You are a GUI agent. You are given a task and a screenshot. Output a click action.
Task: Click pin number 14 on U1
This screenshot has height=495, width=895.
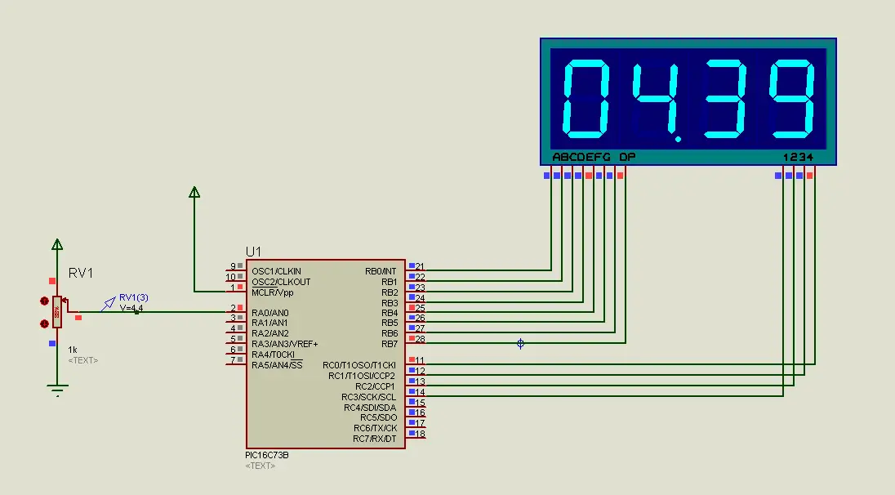pyautogui.click(x=420, y=391)
